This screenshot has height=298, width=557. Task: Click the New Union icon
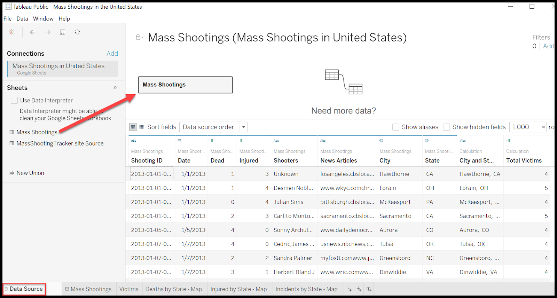tap(12, 173)
